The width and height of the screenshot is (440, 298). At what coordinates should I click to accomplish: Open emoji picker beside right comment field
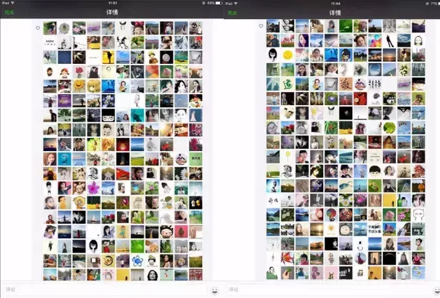click(x=437, y=290)
